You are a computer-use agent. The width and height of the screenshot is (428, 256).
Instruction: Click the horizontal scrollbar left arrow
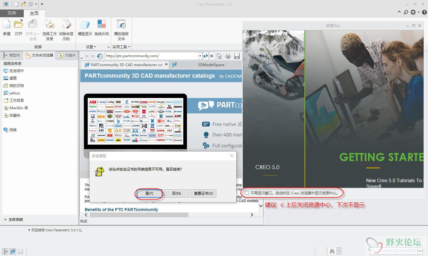[86, 215]
